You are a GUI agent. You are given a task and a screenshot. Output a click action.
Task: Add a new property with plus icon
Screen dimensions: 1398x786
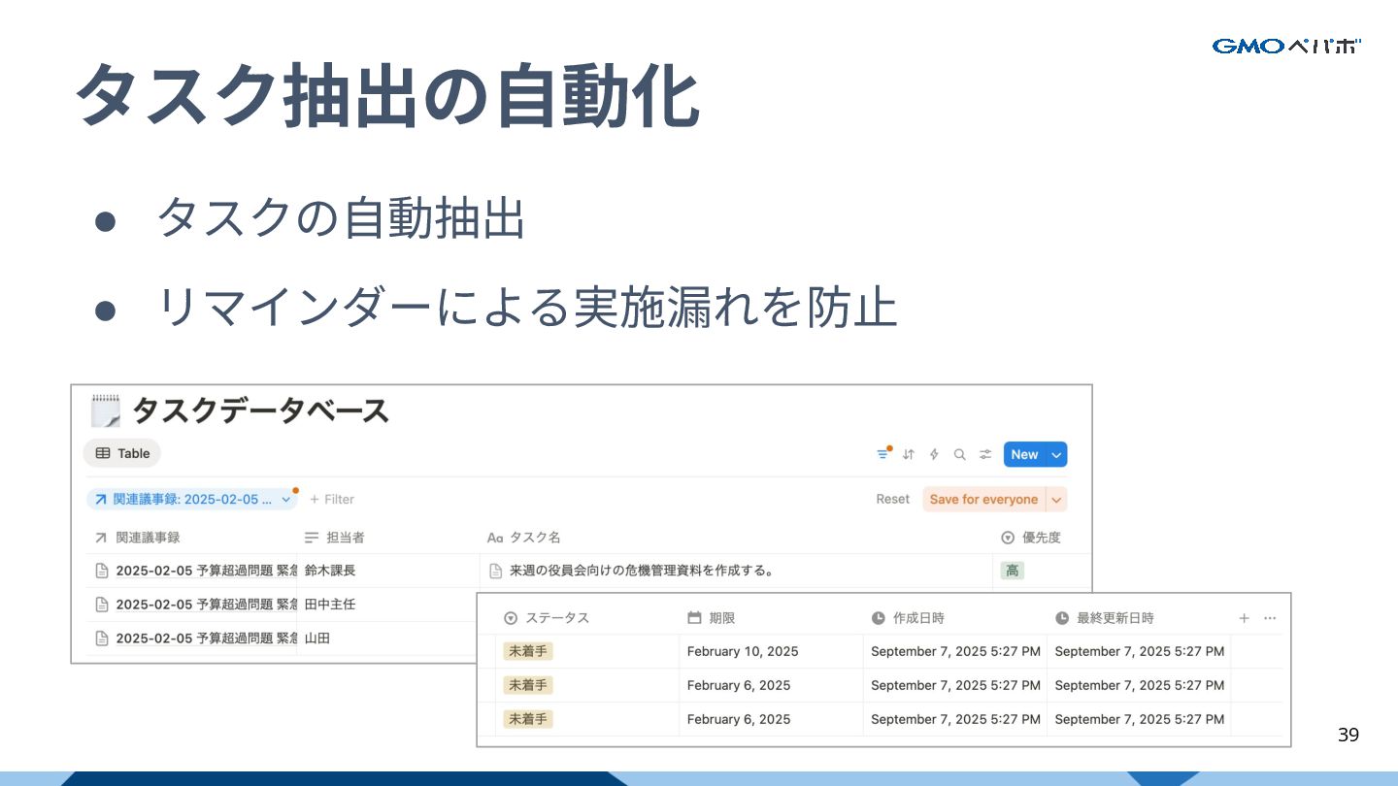pyautogui.click(x=1245, y=618)
